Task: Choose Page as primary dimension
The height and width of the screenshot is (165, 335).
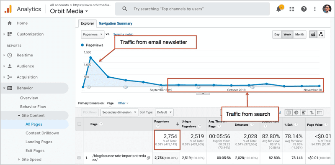Action: point(110,103)
